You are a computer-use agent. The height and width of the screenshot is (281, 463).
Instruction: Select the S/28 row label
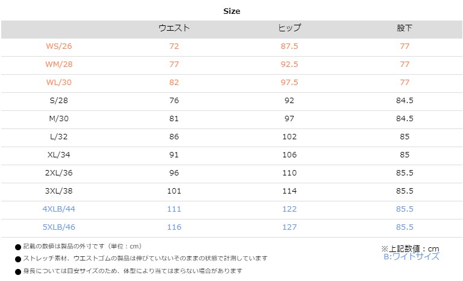click(x=58, y=101)
